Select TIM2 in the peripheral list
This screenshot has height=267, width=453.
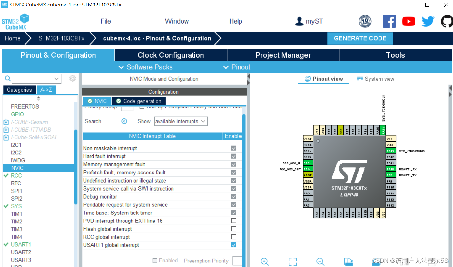point(16,222)
